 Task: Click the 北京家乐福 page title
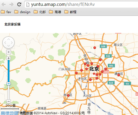12,24
